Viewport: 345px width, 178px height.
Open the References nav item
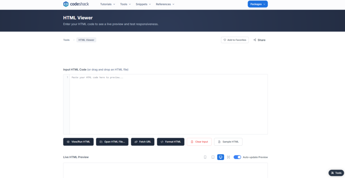(165, 4)
